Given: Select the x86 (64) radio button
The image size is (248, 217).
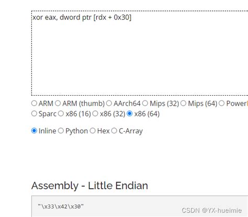Looking at the screenshot, I should (130, 113).
